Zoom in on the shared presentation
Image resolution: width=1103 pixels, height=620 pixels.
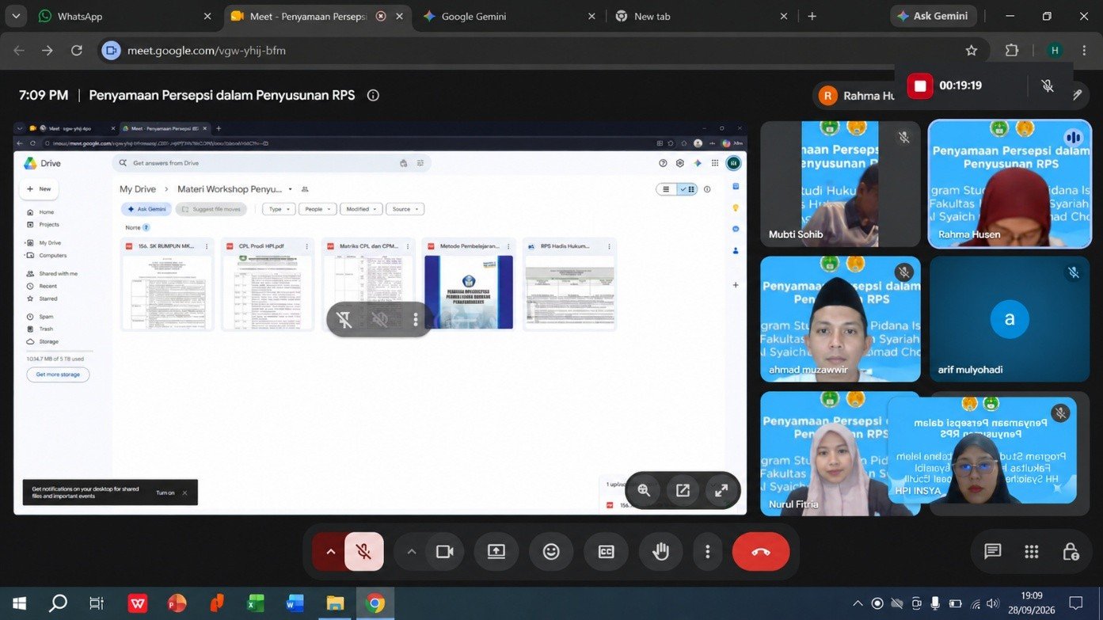[x=644, y=490]
